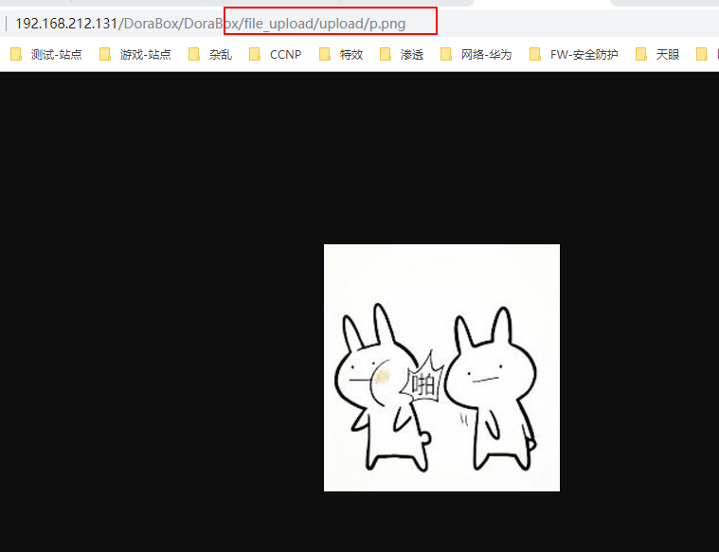Viewport: 719px width, 552px height.
Task: Open the 天眼 bookmark folder
Action: coord(657,55)
